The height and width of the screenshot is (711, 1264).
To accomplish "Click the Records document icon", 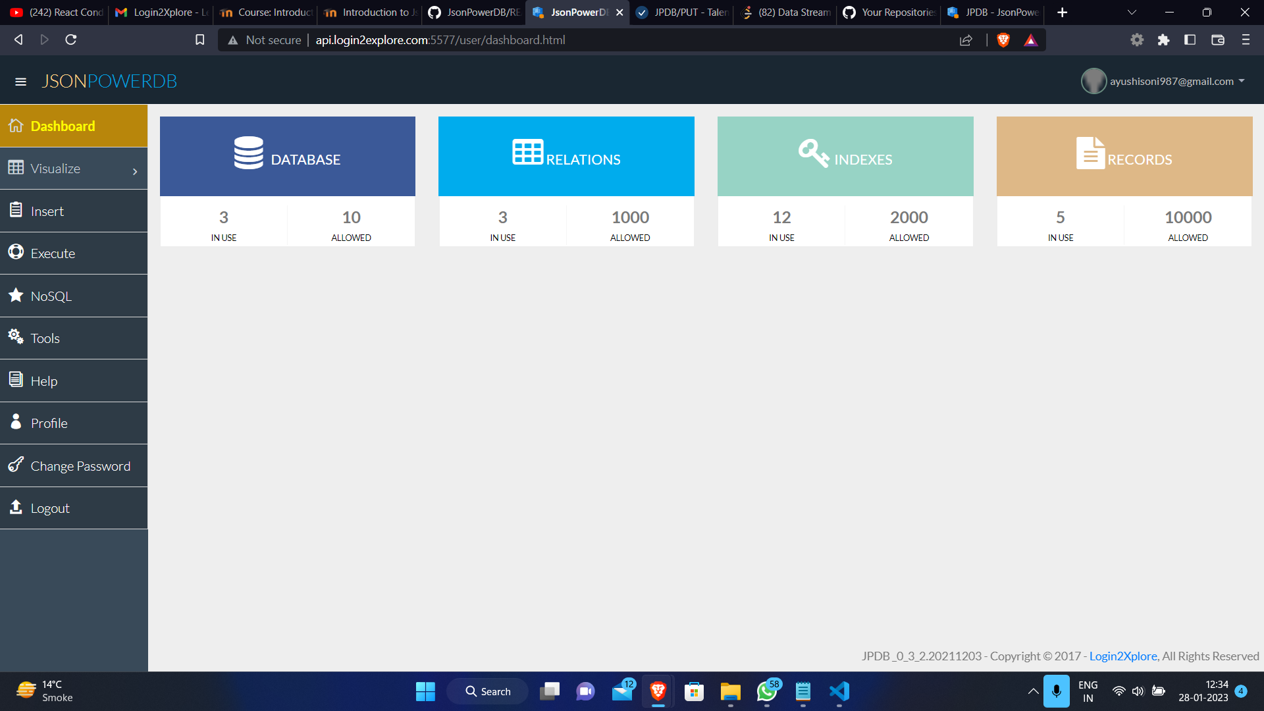I will [1090, 153].
